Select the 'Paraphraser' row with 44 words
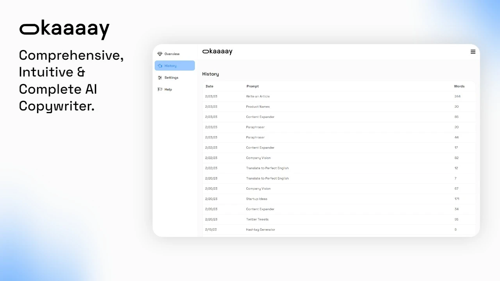This screenshot has height=281, width=500. click(339, 137)
